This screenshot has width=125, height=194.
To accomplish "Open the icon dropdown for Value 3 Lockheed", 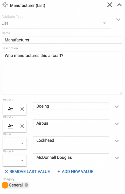I will click(22, 143).
